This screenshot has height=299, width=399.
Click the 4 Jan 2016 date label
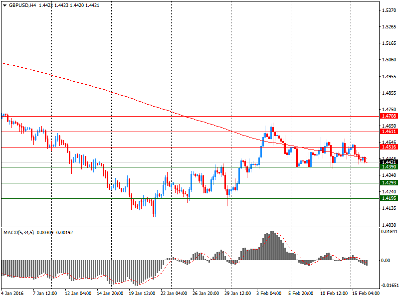coord(12,294)
